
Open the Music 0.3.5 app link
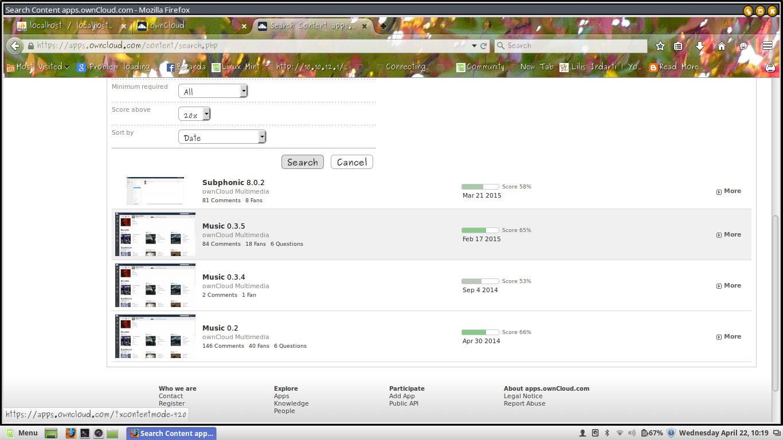click(224, 226)
